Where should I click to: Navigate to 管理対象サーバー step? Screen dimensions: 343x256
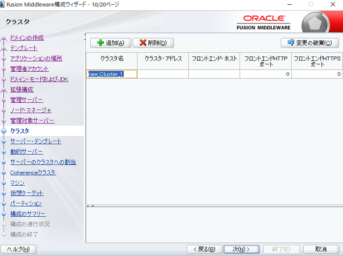click(32, 121)
